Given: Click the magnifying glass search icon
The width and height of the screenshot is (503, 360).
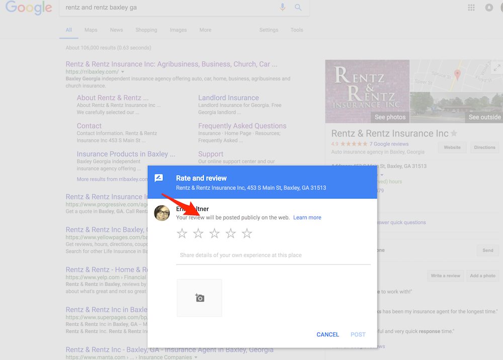Looking at the screenshot, I should (298, 8).
